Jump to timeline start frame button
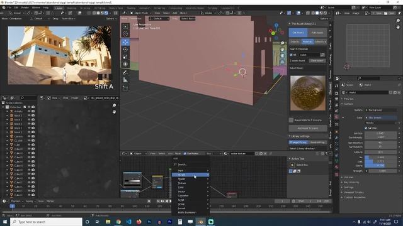 click(158, 201)
